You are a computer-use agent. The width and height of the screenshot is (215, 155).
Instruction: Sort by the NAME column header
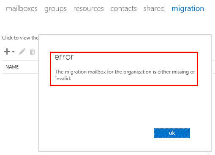pyautogui.click(x=12, y=67)
